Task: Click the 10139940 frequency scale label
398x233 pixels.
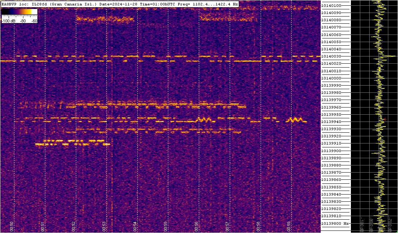Action: click(x=331, y=122)
